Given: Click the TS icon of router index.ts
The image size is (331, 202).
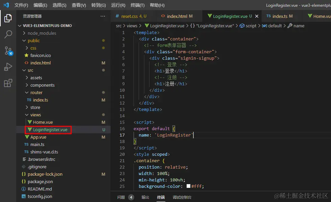Looking at the screenshot, I should point(29,100).
